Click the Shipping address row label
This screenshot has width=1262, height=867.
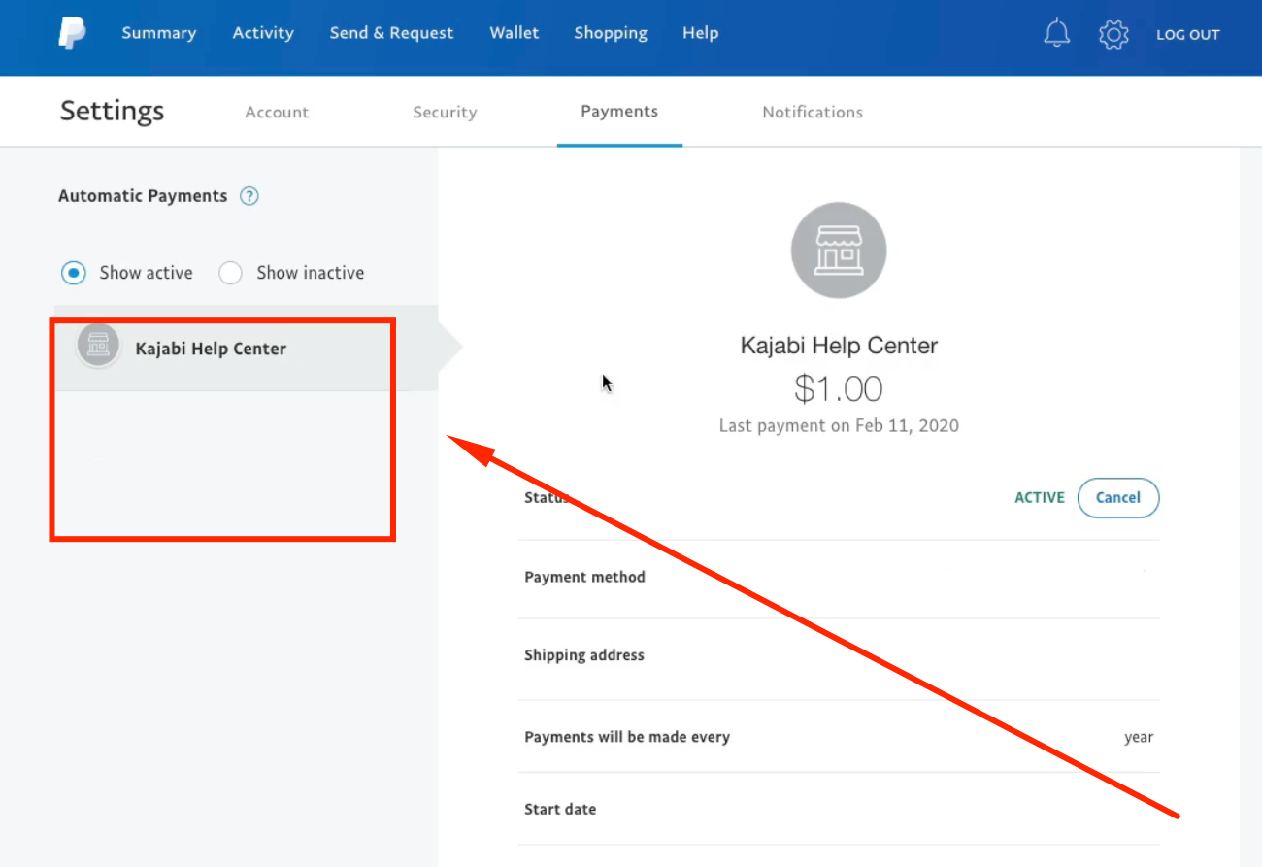tap(584, 655)
